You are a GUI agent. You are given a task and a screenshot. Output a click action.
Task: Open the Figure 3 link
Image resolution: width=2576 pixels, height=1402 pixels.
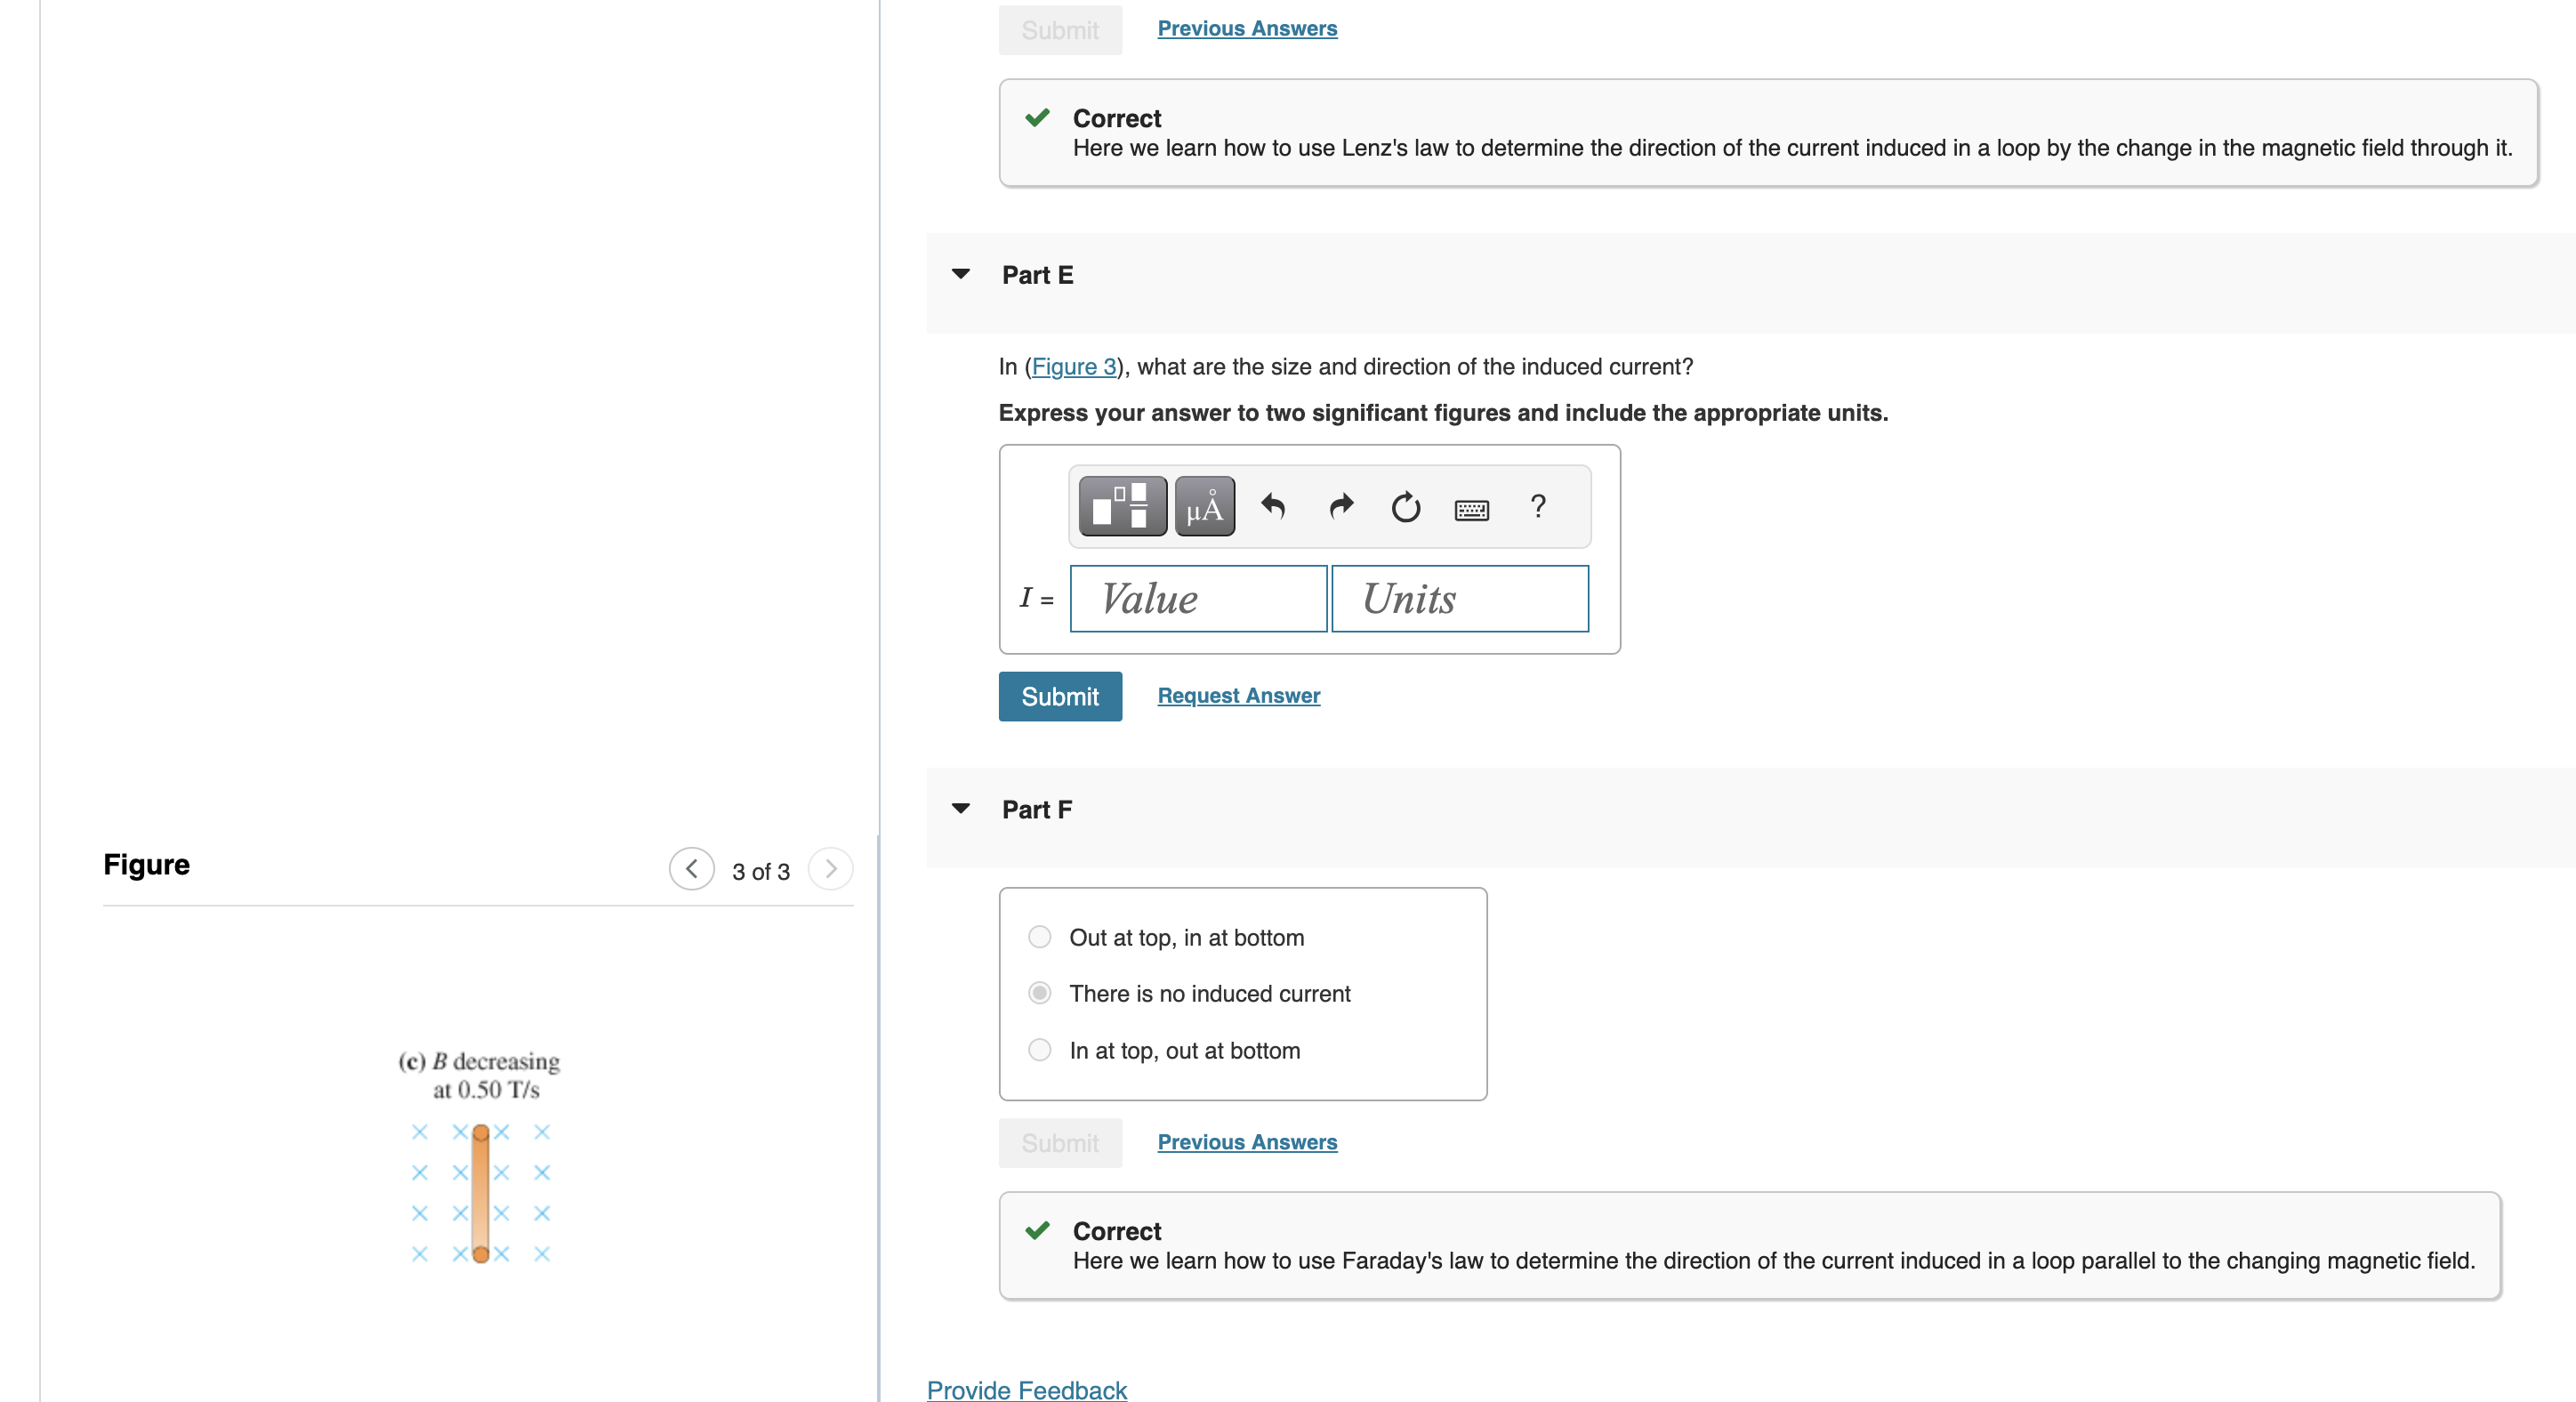pos(1075,366)
